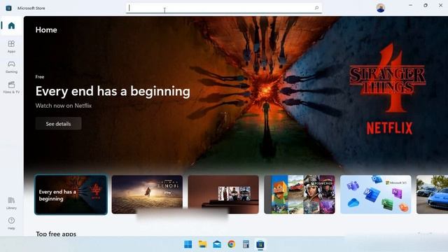Select the Obi-Wan Kenobi Disney+ thumbnail
448x252 pixels.
147,195
